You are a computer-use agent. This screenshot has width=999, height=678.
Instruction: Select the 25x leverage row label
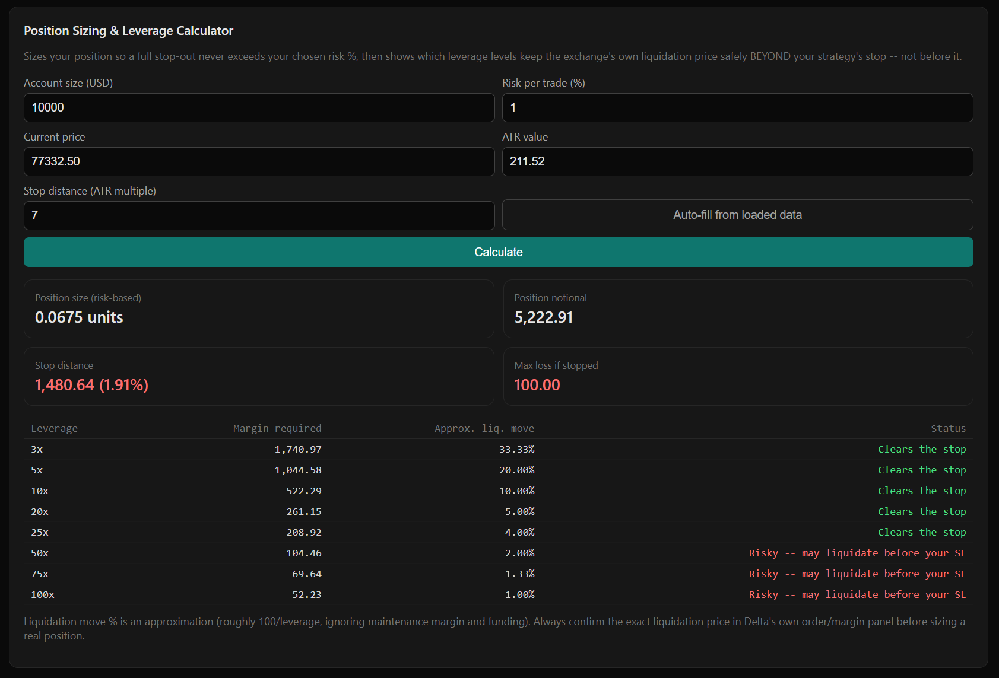coord(40,532)
